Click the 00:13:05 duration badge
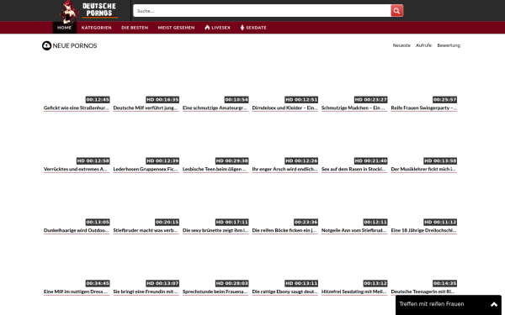The width and height of the screenshot is (505, 315). 98,222
